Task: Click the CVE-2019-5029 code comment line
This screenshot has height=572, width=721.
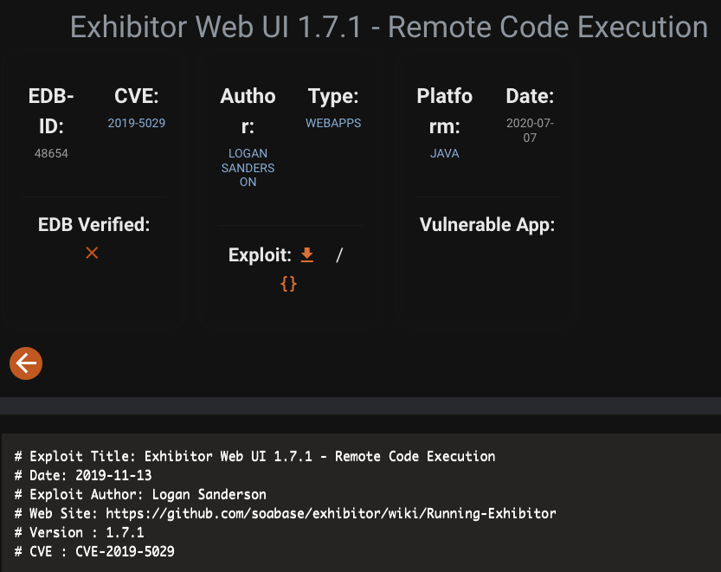Action: point(94,551)
